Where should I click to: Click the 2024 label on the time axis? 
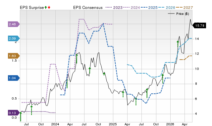point(55,124)
